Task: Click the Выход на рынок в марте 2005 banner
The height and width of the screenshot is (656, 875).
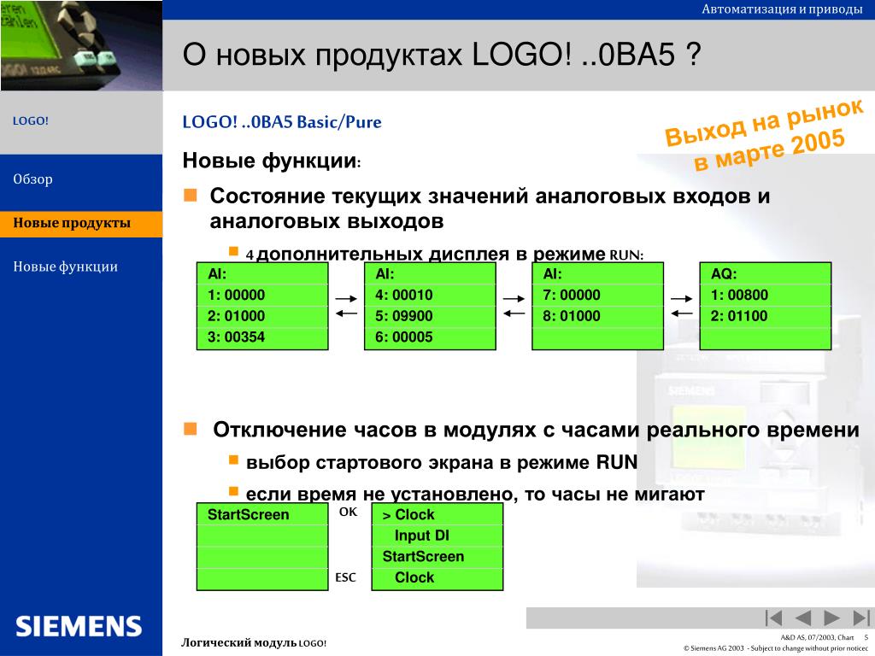Action: tap(766, 136)
